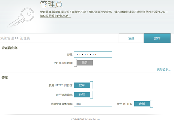Viewport: 174px width, 122px height.
Task: Click the 管理 section heading
Action: tap(5, 78)
